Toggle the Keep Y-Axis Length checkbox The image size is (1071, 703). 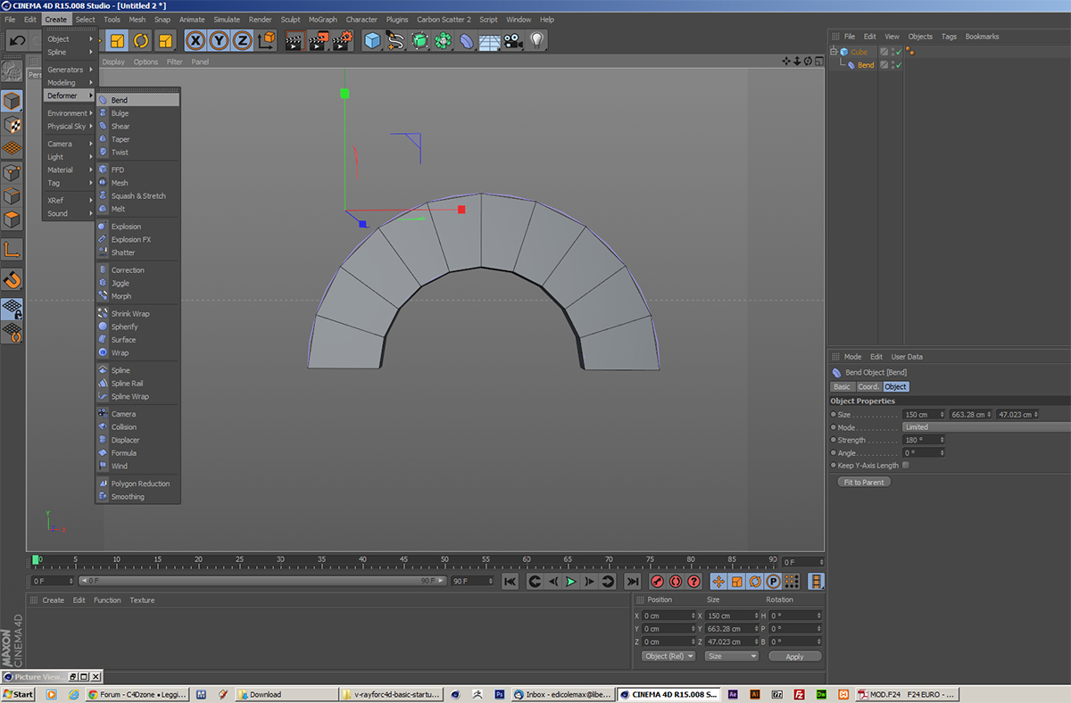906,466
